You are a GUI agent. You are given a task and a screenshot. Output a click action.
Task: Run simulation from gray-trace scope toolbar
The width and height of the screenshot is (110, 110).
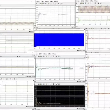point(42,4)
